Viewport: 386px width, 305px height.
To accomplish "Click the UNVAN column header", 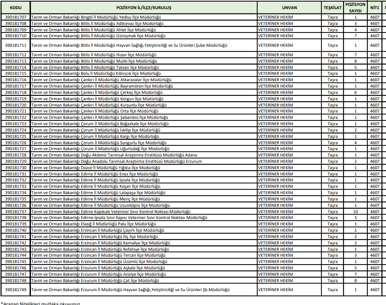I will click(x=289, y=8).
